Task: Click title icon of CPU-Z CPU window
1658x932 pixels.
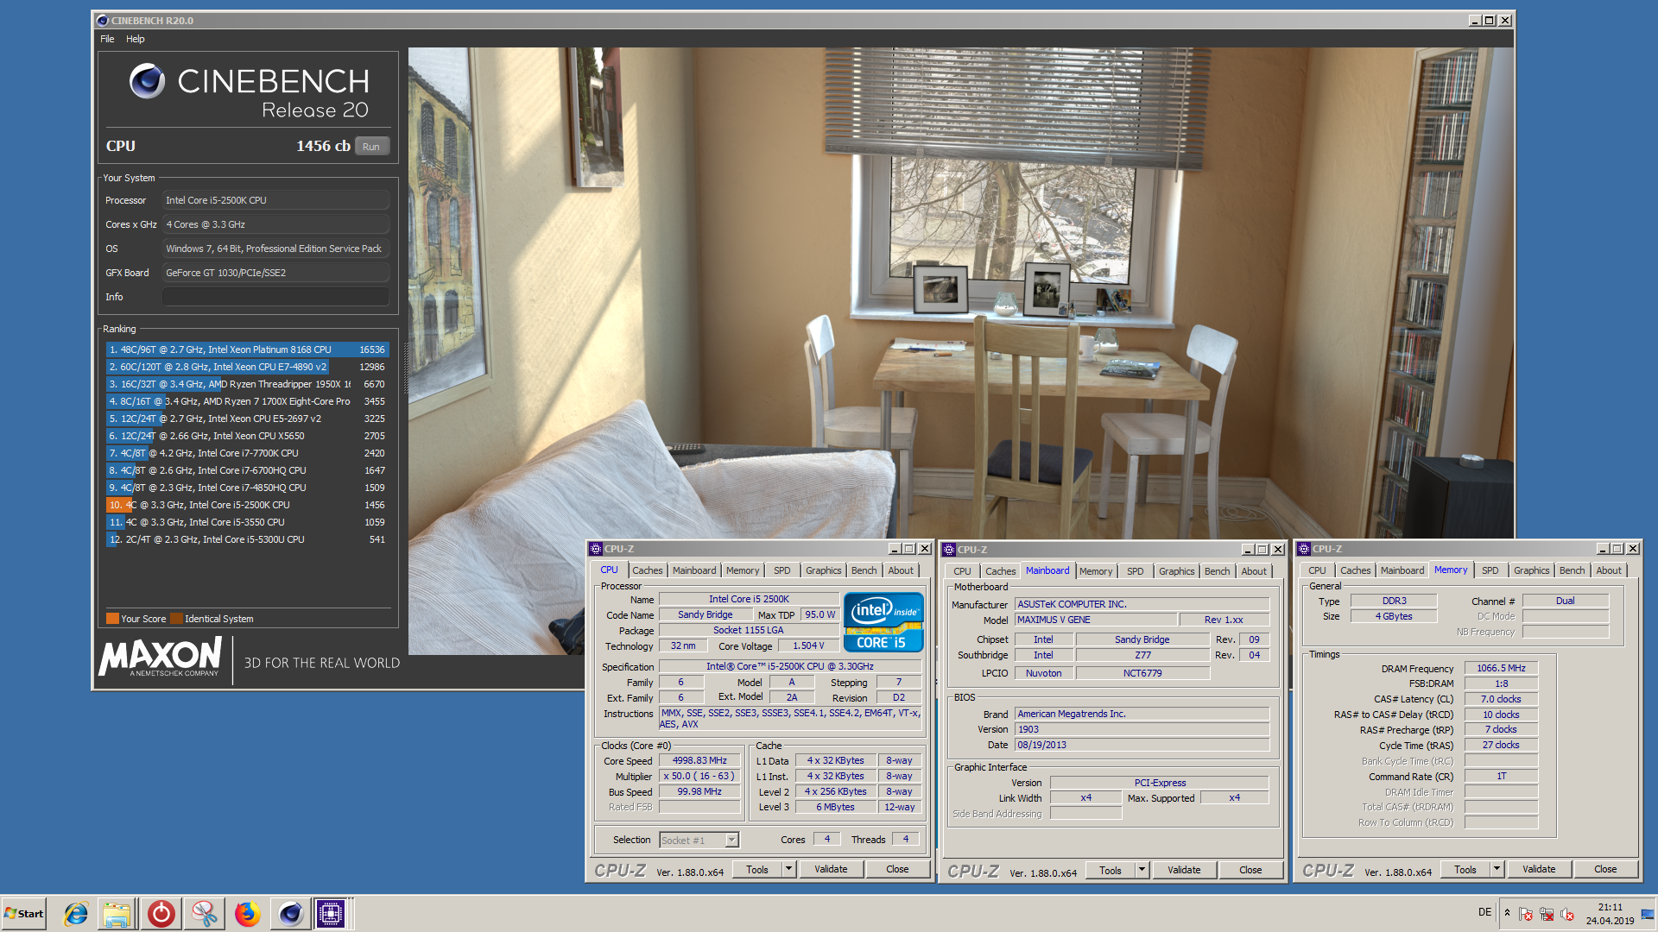Action: (595, 549)
